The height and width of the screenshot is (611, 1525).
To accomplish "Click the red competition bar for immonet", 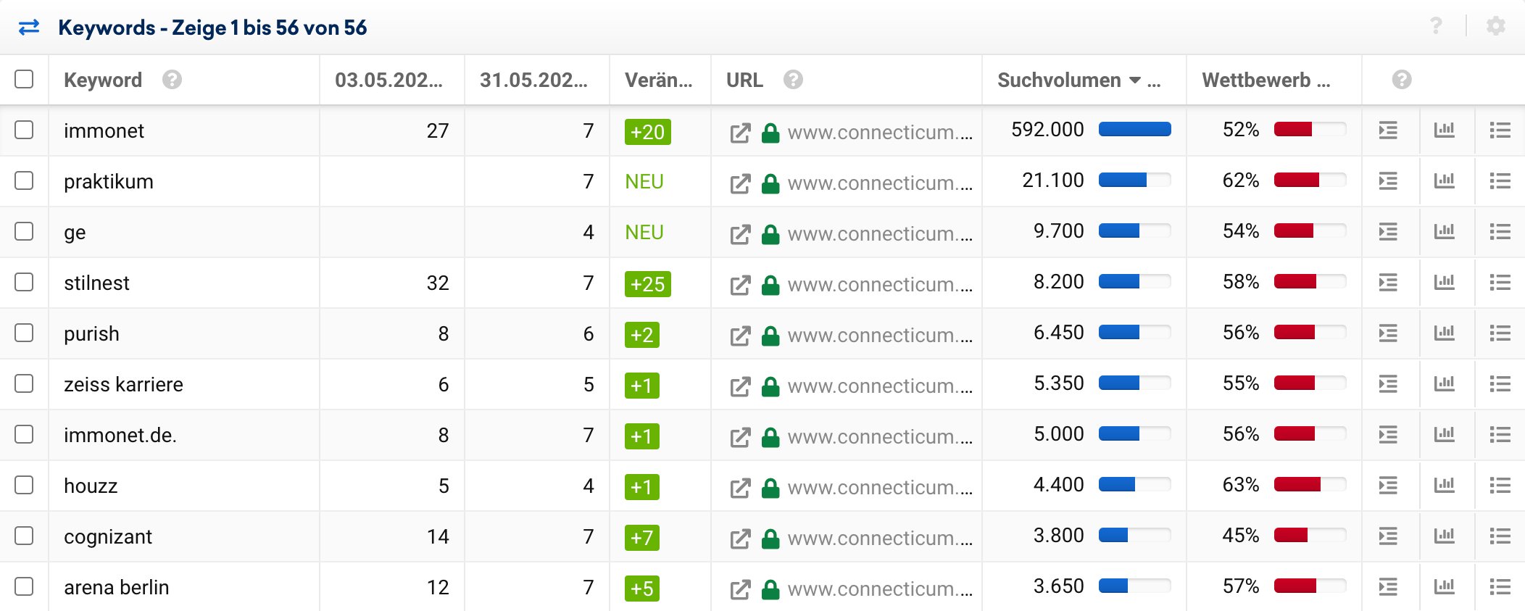I will tap(1293, 130).
